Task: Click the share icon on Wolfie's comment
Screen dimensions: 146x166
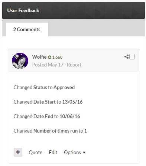Action: tap(126, 57)
